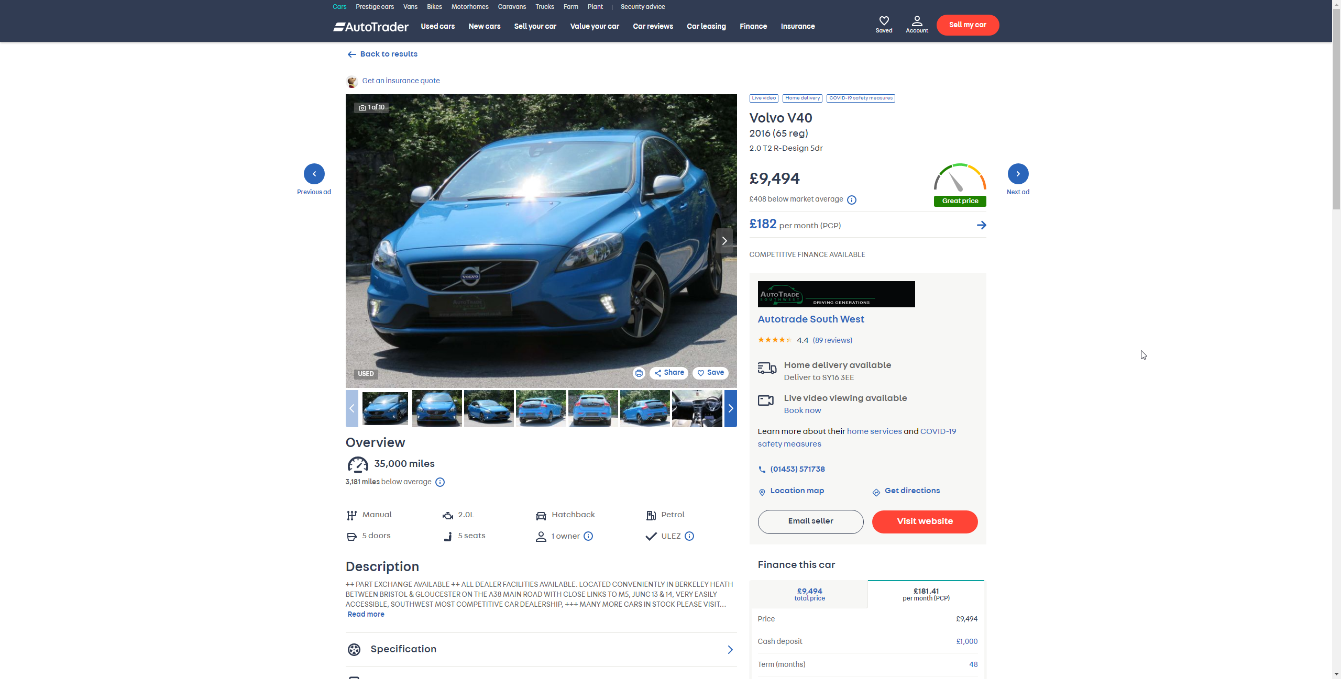Expand the Specification section chevron
This screenshot has height=679, width=1341.
click(730, 650)
